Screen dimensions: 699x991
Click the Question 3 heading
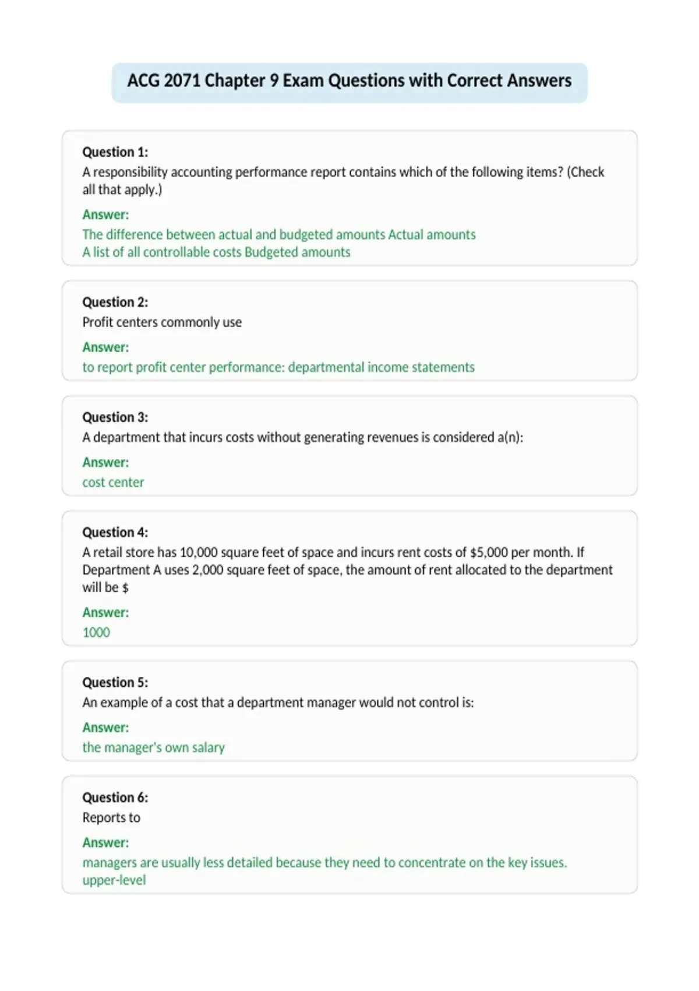[x=115, y=417]
